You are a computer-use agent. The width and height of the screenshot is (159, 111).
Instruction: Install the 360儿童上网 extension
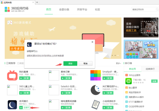[x=25, y=93]
